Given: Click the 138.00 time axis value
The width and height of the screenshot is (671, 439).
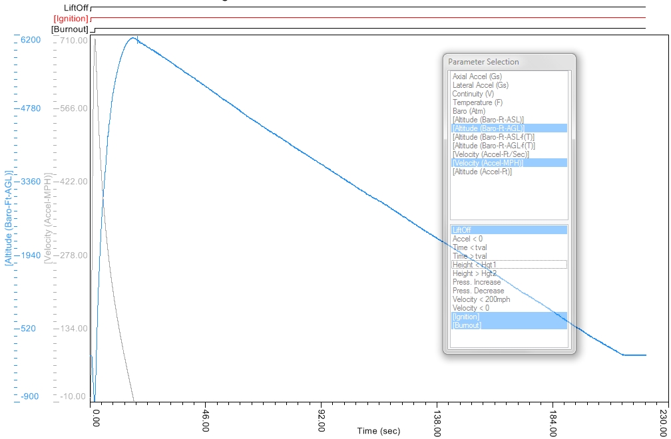Looking at the screenshot, I should tap(437, 423).
